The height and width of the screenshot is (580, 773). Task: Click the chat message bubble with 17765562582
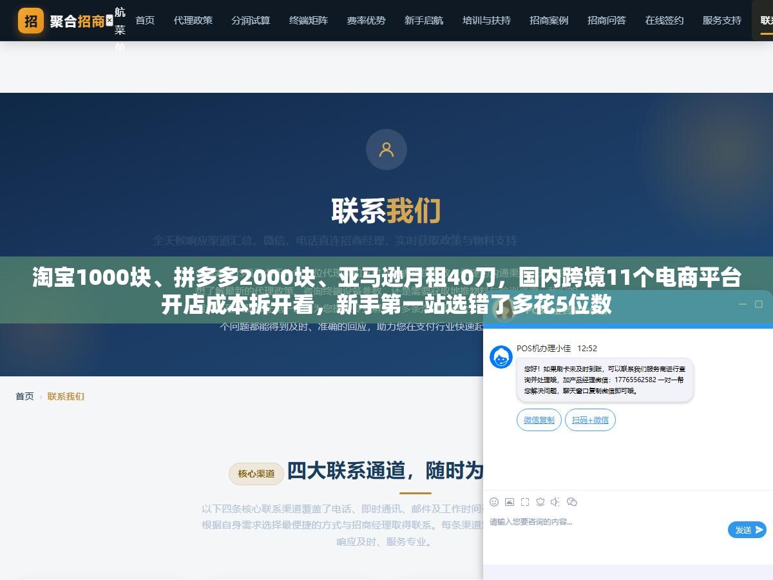[x=605, y=380]
